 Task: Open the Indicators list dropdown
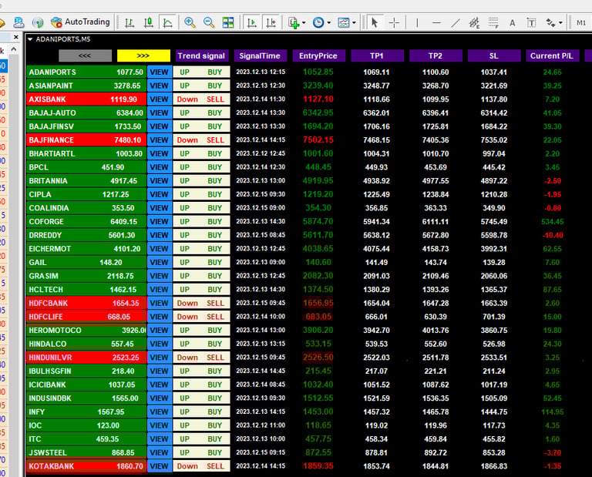(x=297, y=22)
